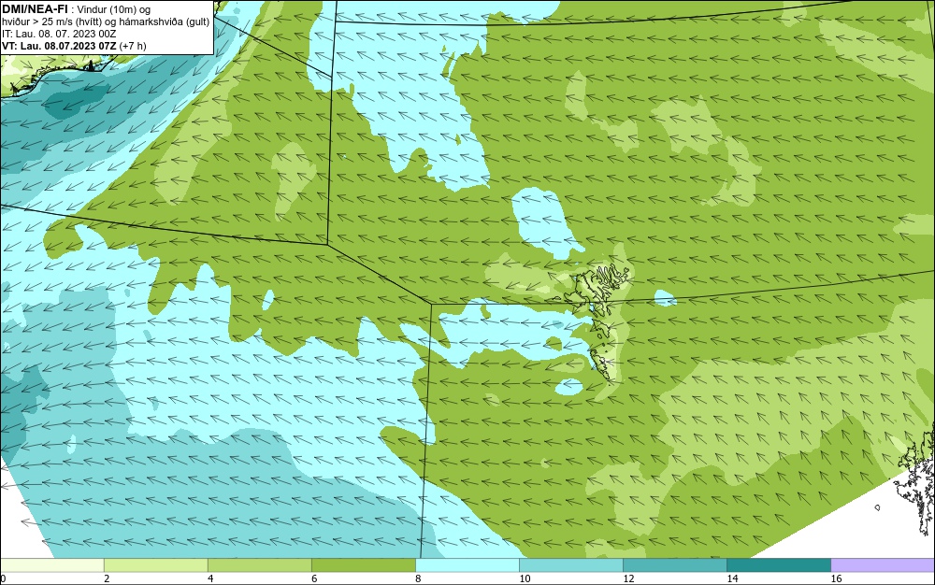The height and width of the screenshot is (585, 935).
Task: Click the 8–10 m/s pale cyan legend swatch
Action: (467, 565)
